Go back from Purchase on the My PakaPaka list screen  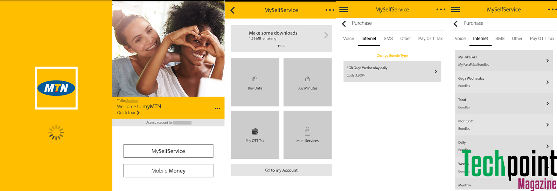pos(455,23)
